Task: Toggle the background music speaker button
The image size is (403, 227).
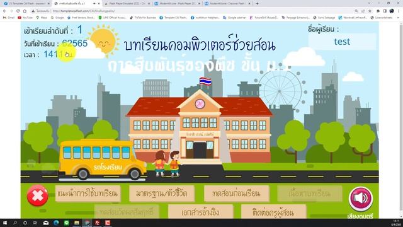Action: [x=361, y=199]
